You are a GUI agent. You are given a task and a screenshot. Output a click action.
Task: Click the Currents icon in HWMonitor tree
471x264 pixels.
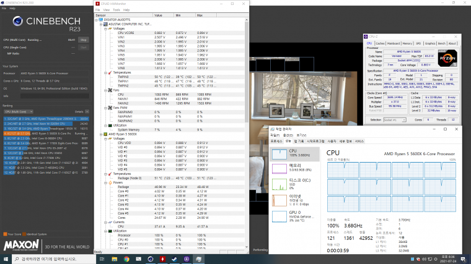tap(110, 223)
